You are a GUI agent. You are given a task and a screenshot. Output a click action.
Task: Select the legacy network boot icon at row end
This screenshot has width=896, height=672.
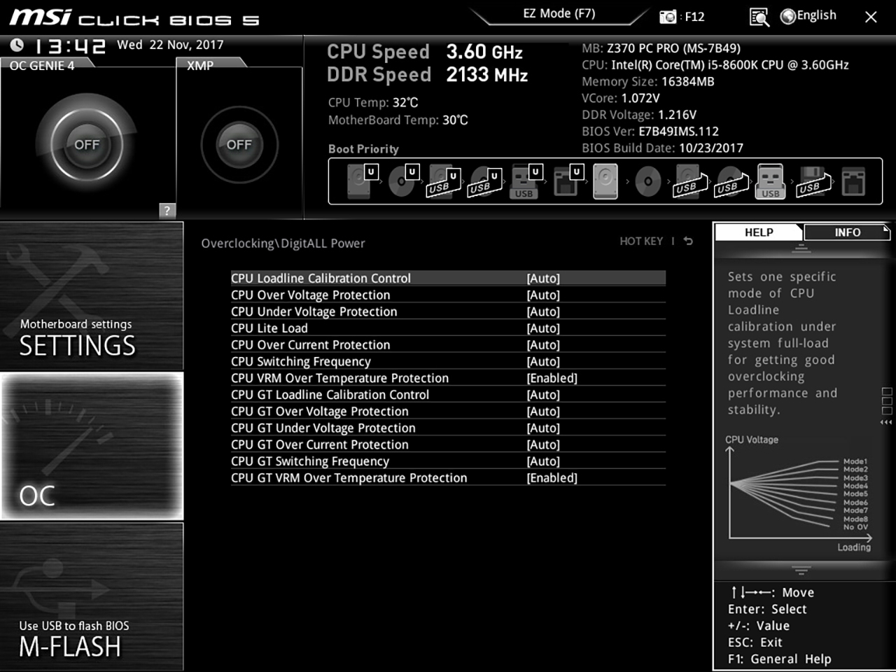(x=853, y=181)
